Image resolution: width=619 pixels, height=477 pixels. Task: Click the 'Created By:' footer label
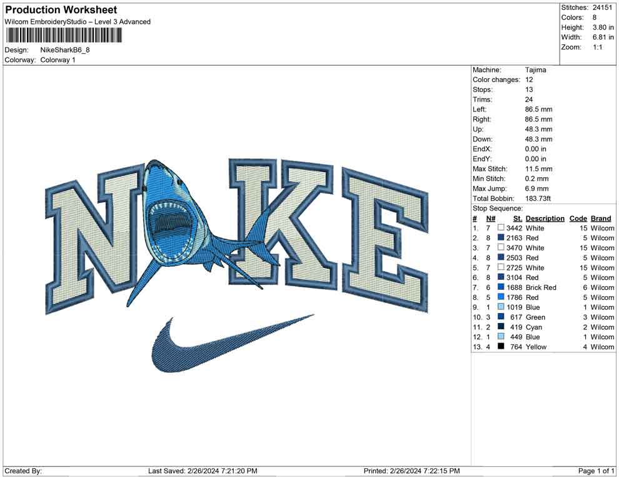click(23, 471)
